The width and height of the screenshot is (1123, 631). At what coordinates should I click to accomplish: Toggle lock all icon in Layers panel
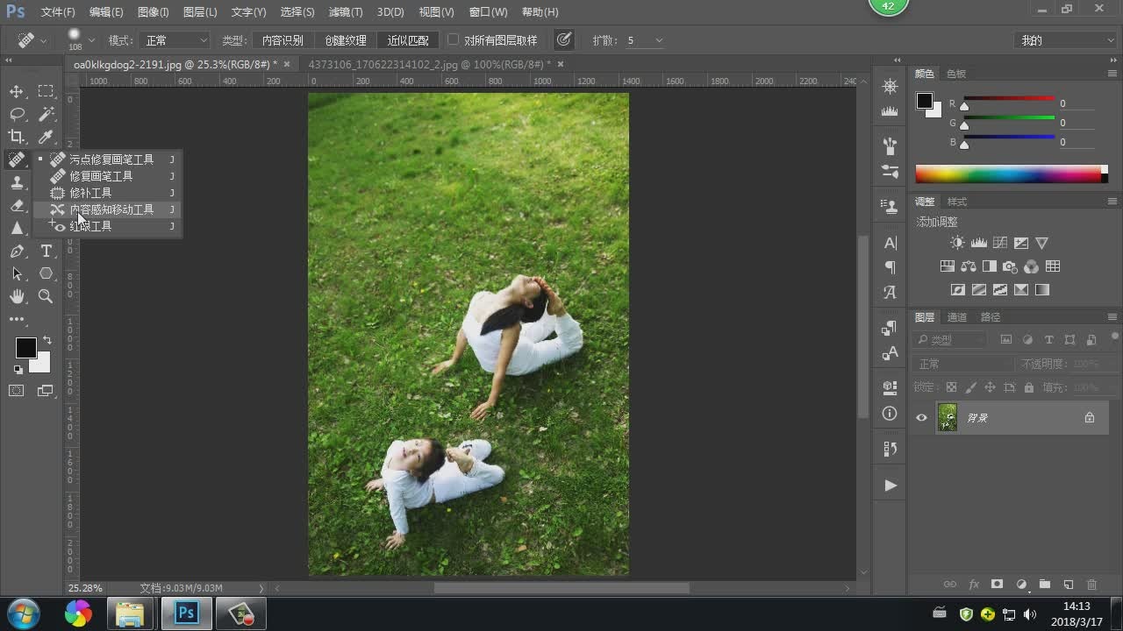pyautogui.click(x=1028, y=387)
